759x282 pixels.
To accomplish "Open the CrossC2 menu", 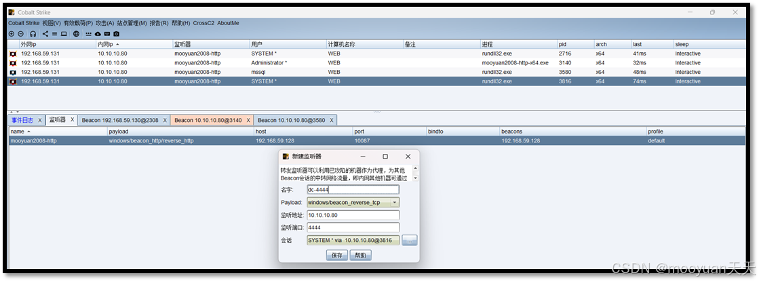I will (203, 23).
